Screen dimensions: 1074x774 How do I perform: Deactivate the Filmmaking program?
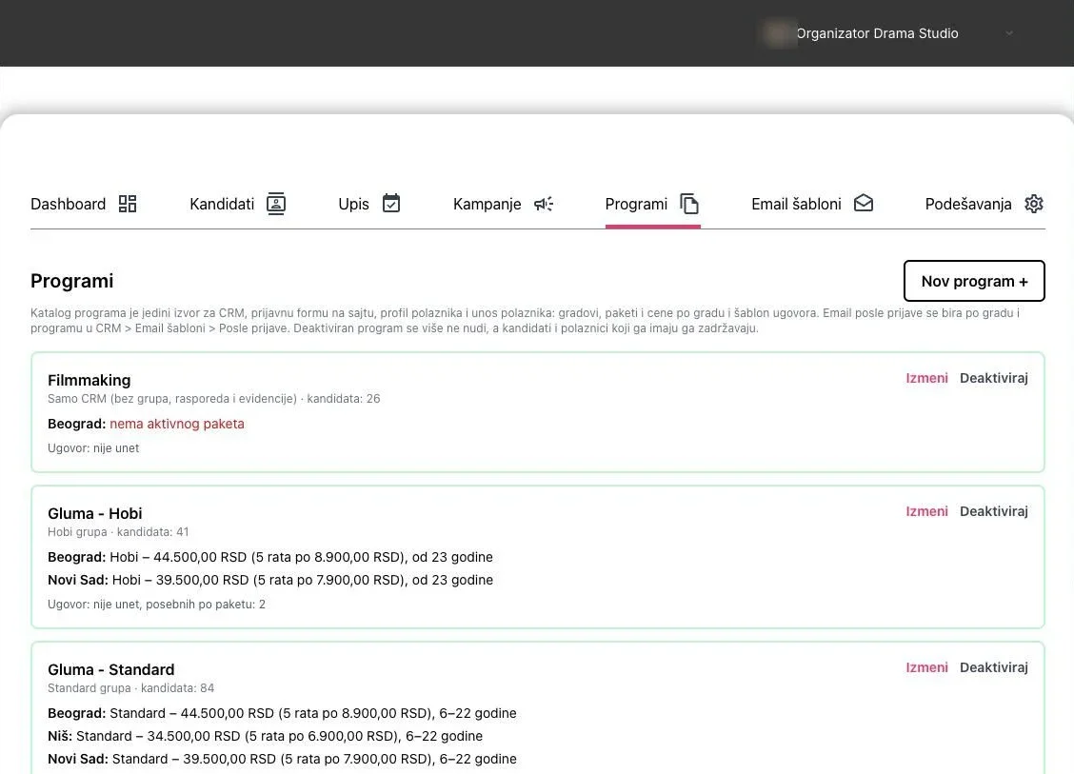click(x=994, y=378)
